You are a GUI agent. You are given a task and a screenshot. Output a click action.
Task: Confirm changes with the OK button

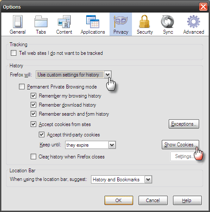119,200
